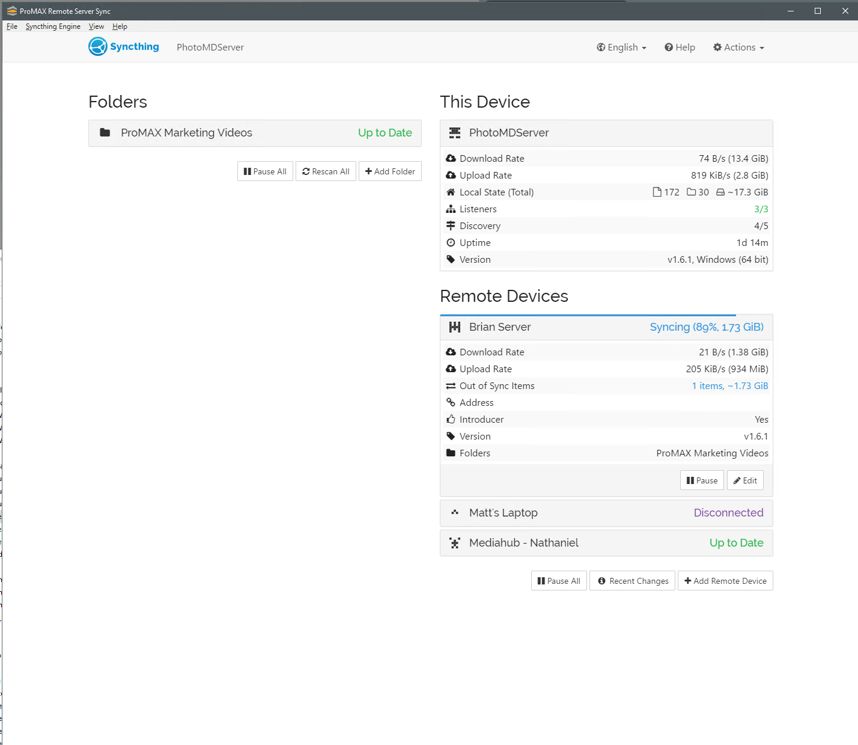Pause all remote devices
858x745 pixels.
[x=559, y=581]
